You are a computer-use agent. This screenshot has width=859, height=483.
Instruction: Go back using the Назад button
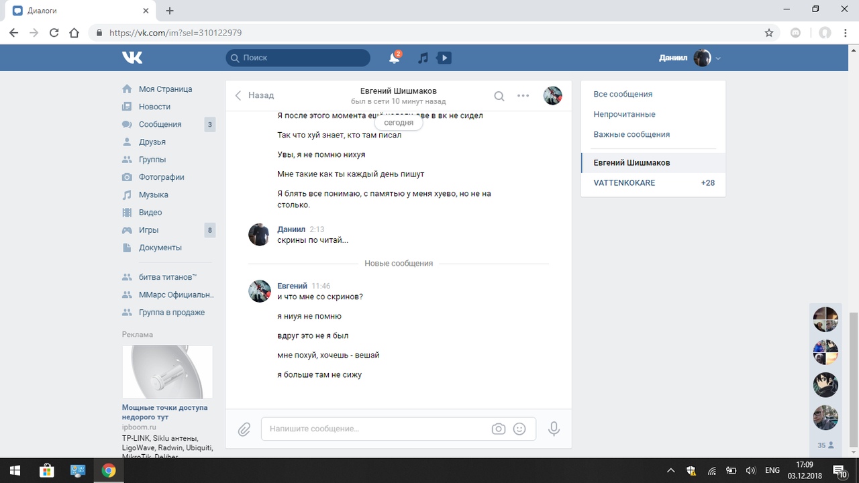point(254,95)
